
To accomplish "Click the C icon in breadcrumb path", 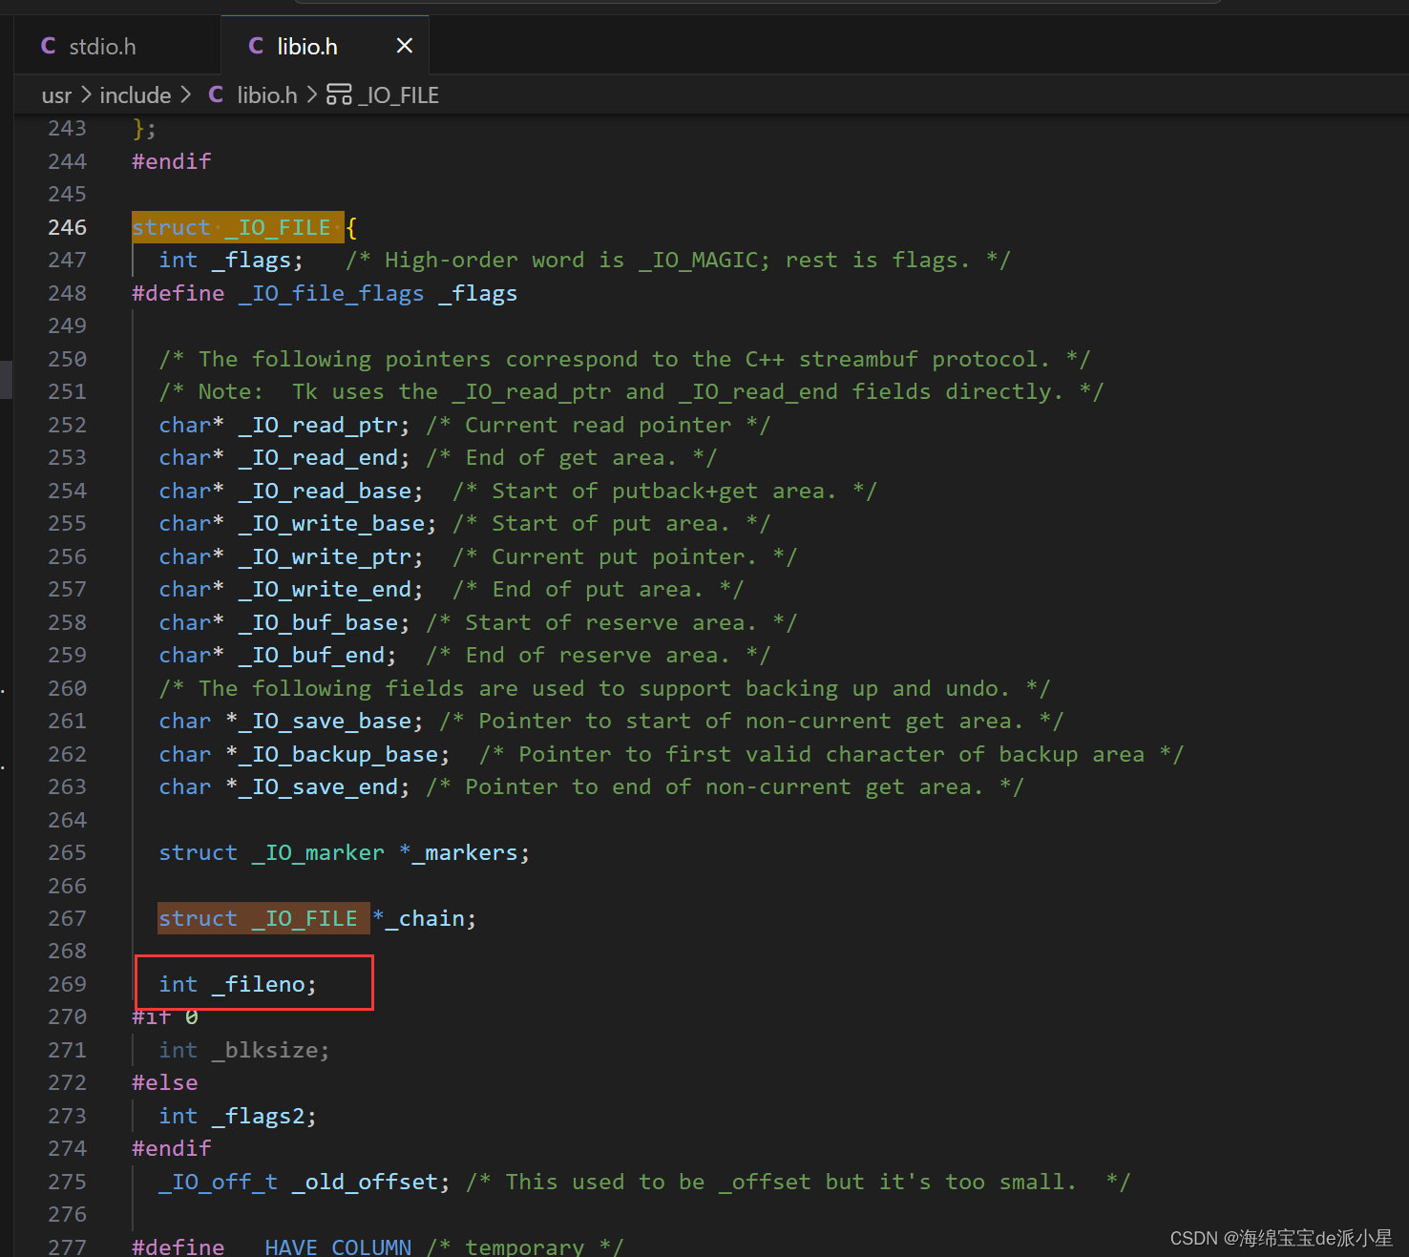I will point(216,94).
